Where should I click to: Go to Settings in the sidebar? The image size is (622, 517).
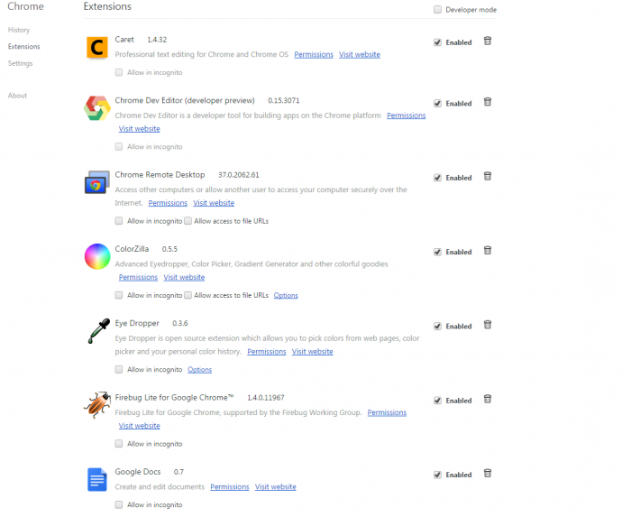(20, 63)
